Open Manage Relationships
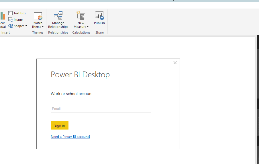 (x=58, y=20)
